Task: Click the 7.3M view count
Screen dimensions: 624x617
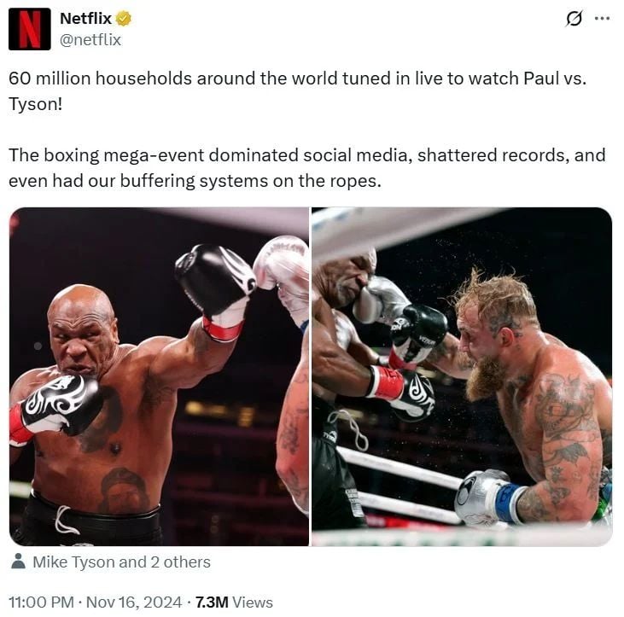Action: pos(212,602)
